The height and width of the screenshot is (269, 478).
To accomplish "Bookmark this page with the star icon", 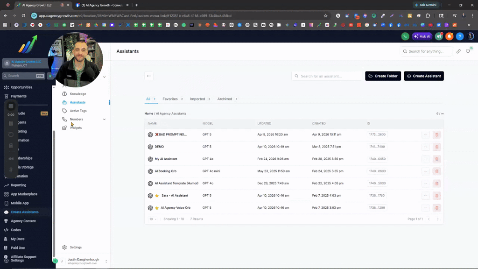I will pos(325,15).
